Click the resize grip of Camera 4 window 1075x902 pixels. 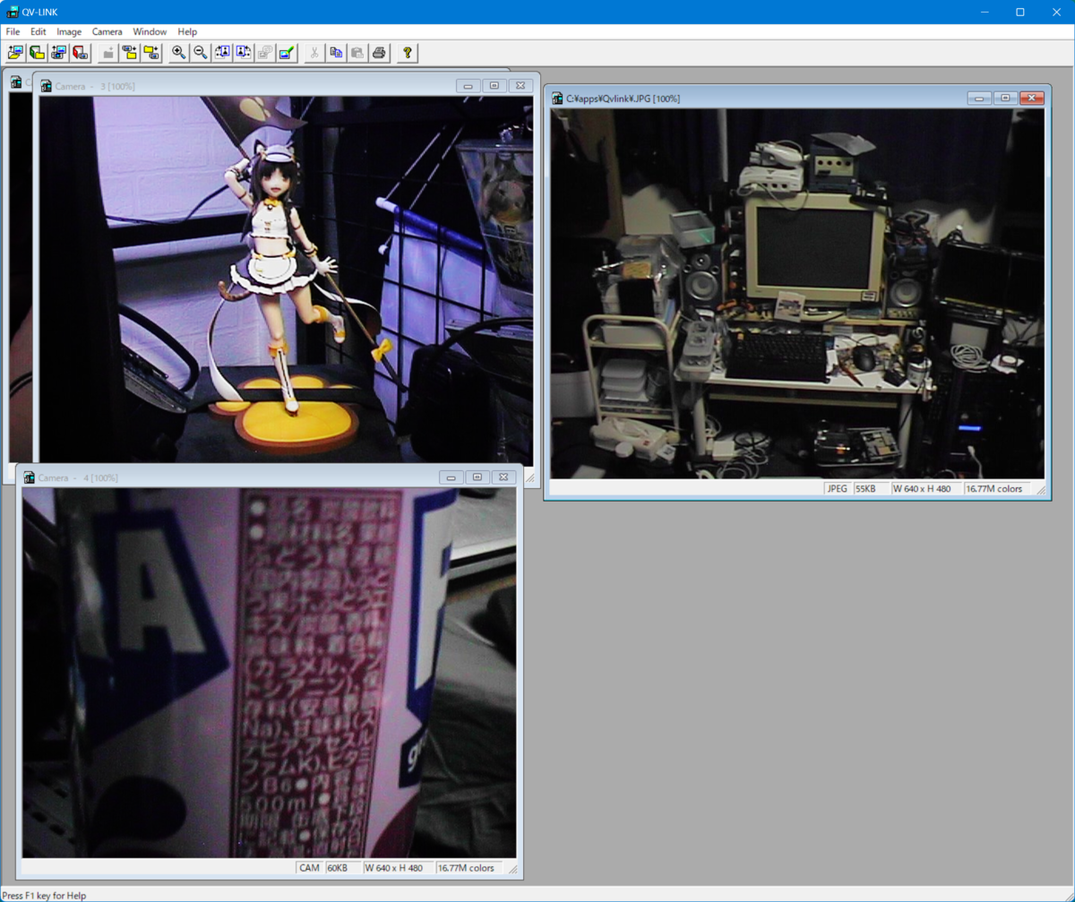click(512, 869)
